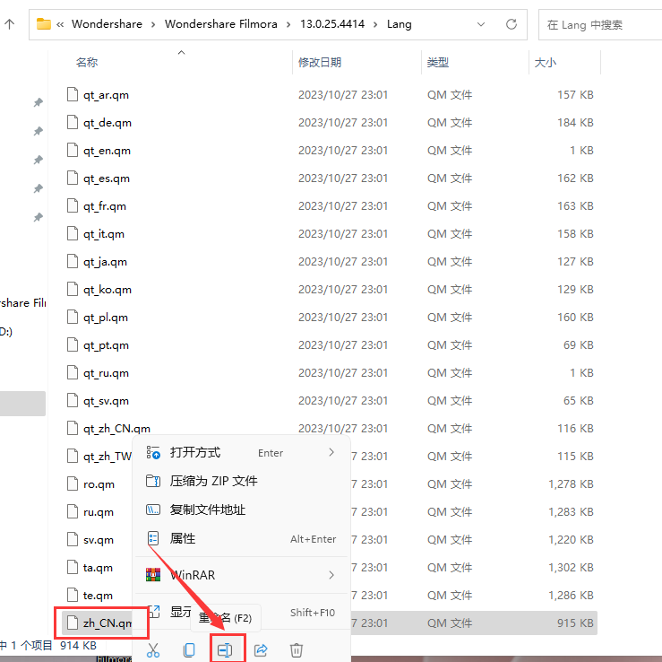662x662 pixels.
Task: Open 属性 from the context menu
Action: [x=241, y=538]
